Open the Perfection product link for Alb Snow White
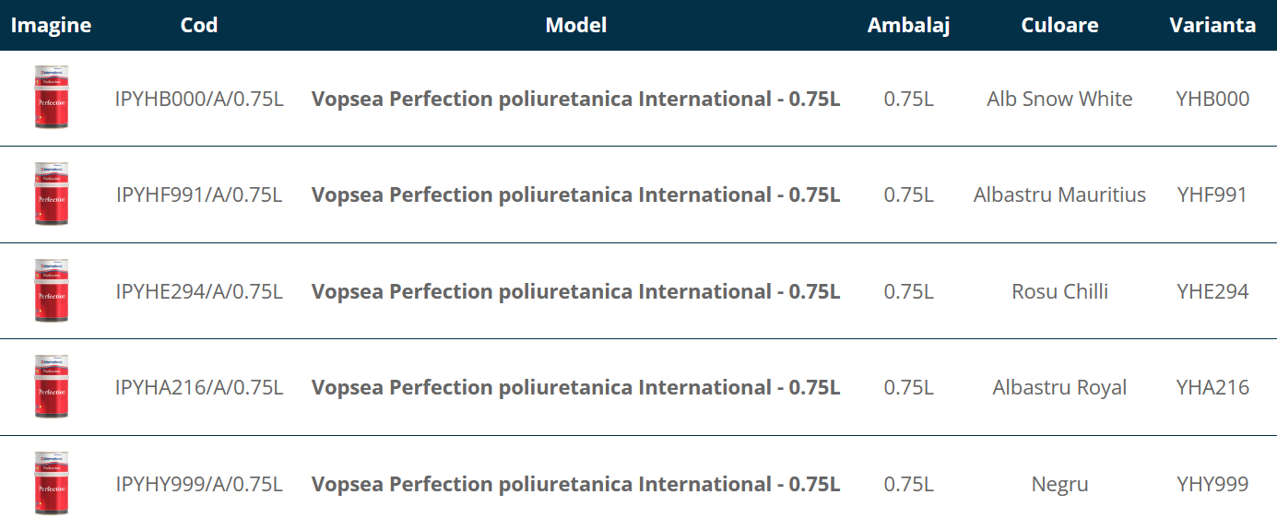1277x530 pixels. [575, 99]
